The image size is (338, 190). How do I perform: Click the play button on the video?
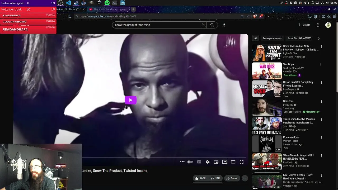click(130, 100)
